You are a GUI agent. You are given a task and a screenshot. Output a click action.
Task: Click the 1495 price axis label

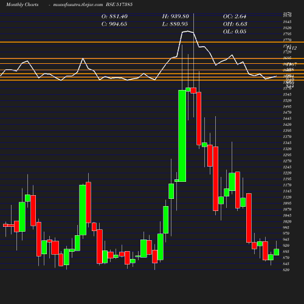click(x=287, y=106)
